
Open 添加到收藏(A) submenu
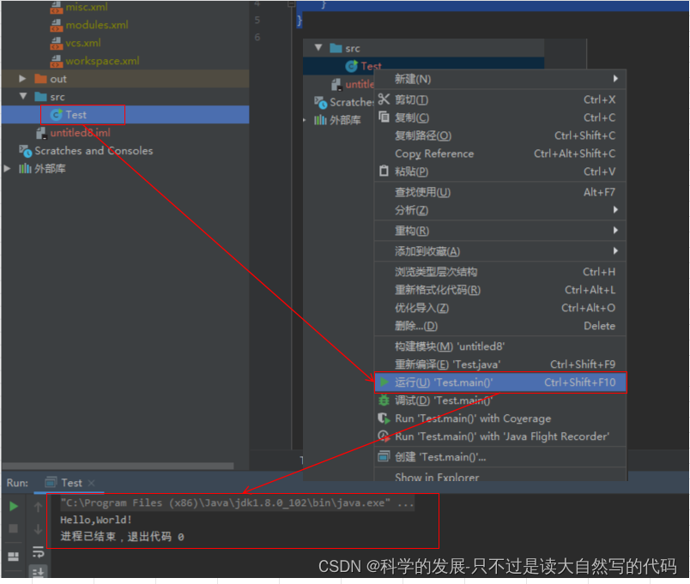click(x=499, y=251)
